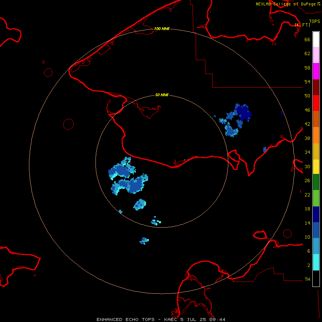This screenshot has height=322, width=322.
Task: Click the legend value 38
Action: pyautogui.click(x=307, y=138)
